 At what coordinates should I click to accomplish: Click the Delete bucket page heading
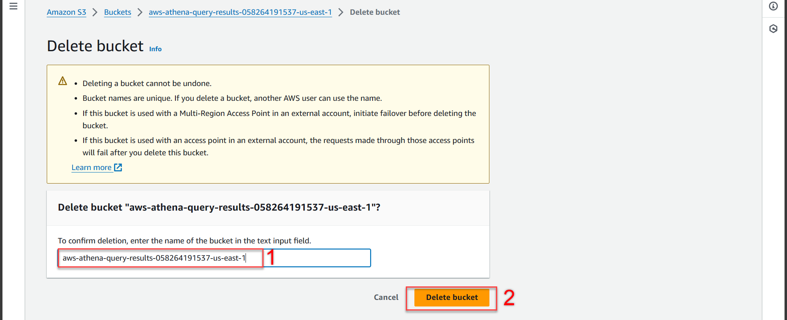tap(95, 46)
